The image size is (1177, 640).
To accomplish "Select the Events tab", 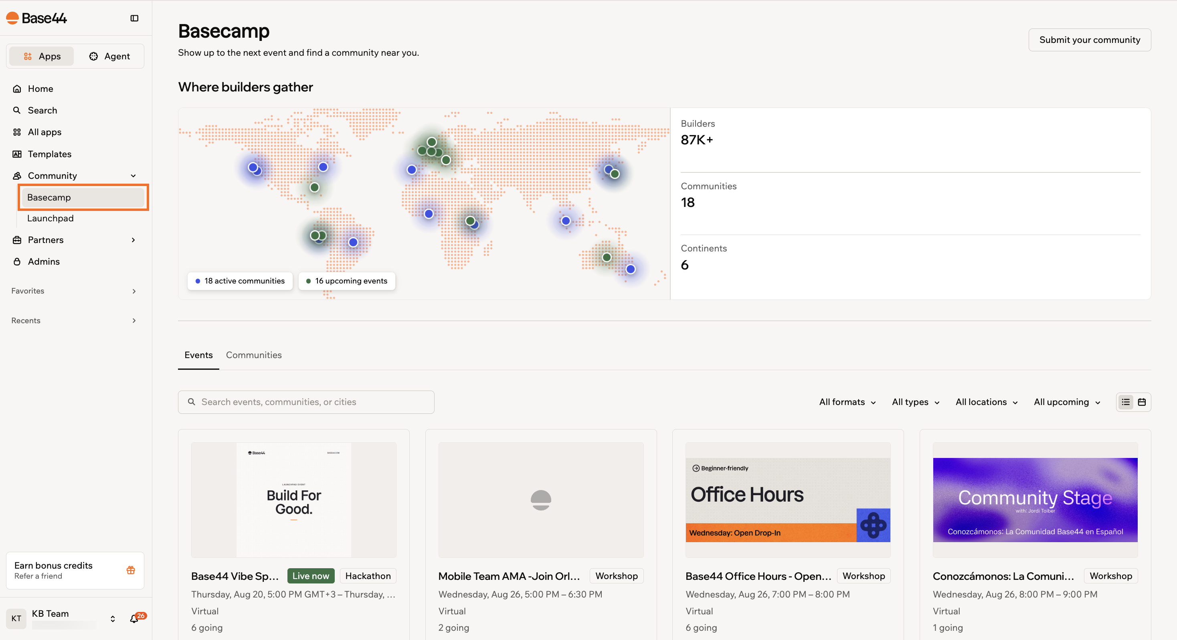I will click(x=198, y=355).
